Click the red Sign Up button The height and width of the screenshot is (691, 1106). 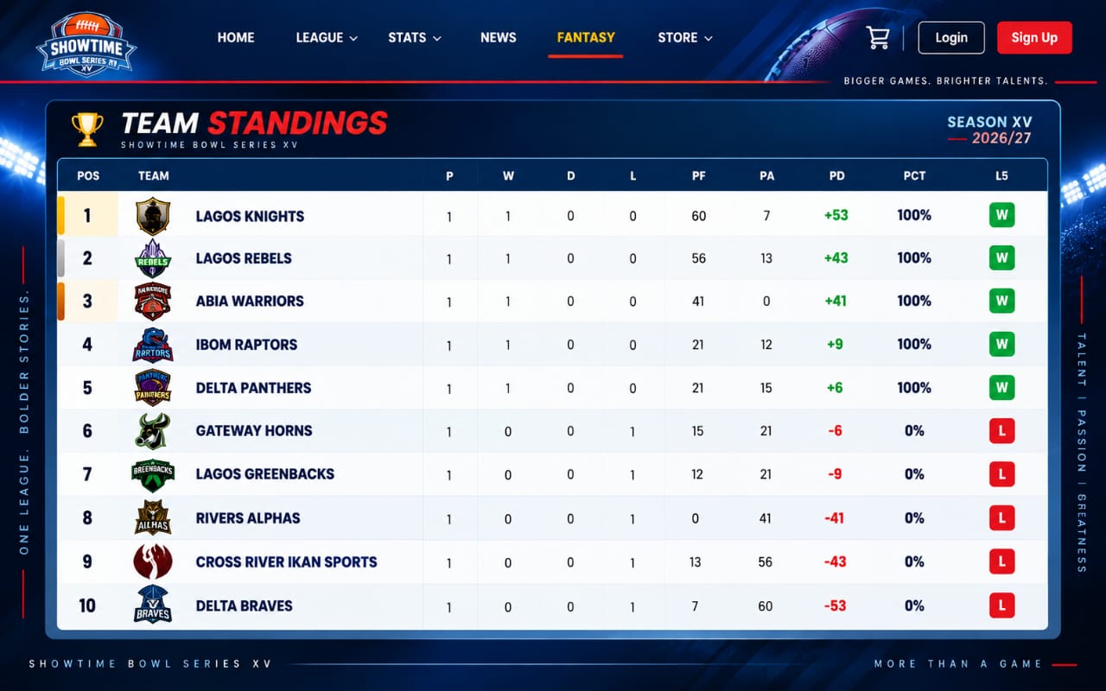[1034, 38]
